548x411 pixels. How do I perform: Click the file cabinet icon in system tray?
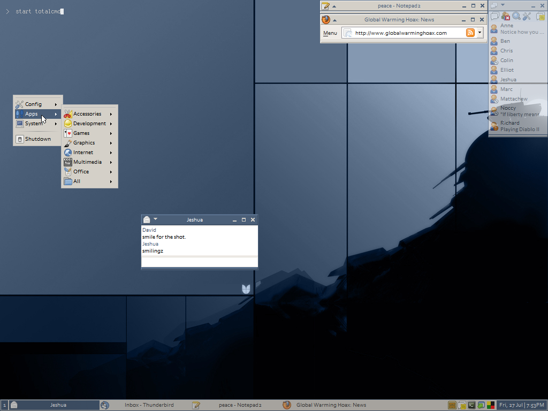[452, 405]
